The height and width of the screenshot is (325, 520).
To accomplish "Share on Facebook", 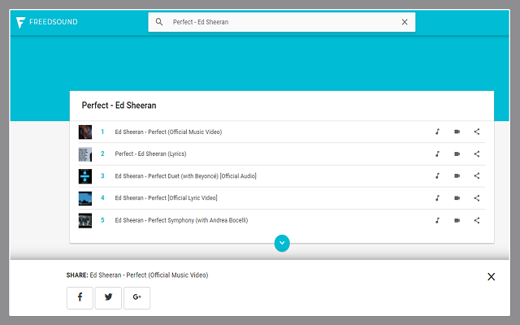I will [x=80, y=298].
